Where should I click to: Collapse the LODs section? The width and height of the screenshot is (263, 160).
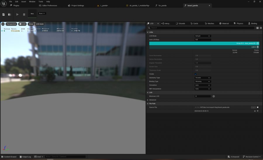coord(148,32)
